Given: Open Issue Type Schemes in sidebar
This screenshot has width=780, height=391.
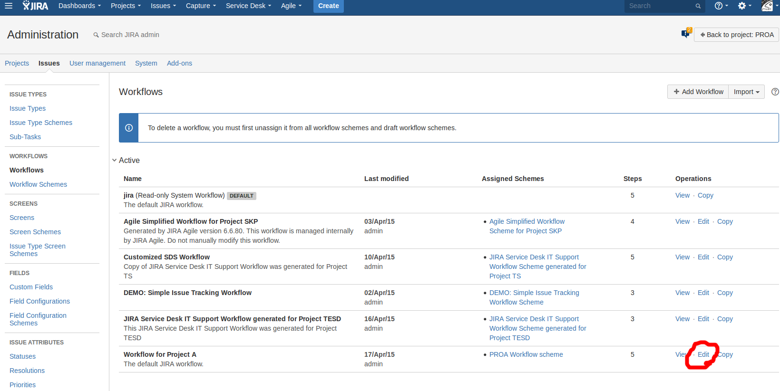Looking at the screenshot, I should (41, 123).
